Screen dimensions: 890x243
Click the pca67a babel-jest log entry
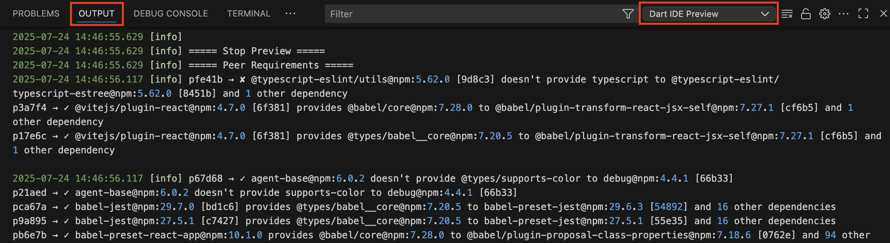tap(354, 207)
